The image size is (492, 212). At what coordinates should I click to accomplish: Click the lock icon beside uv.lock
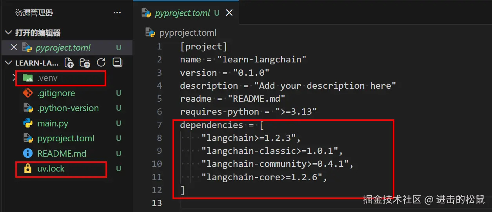coord(28,169)
